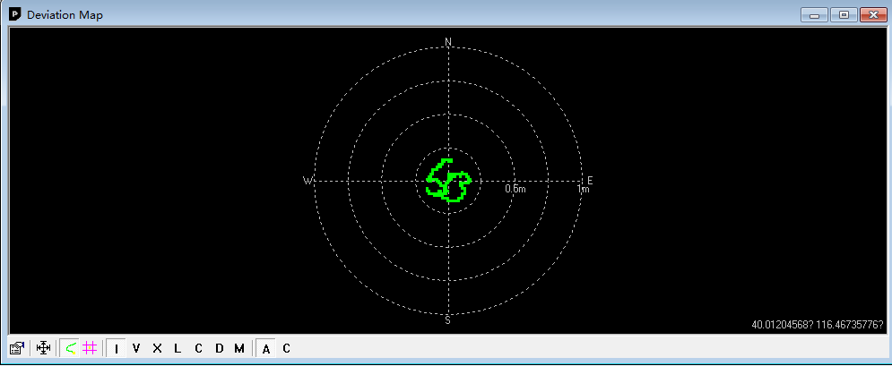
Task: Click the Deviation Map app icon in title bar
Action: pyautogui.click(x=15, y=13)
